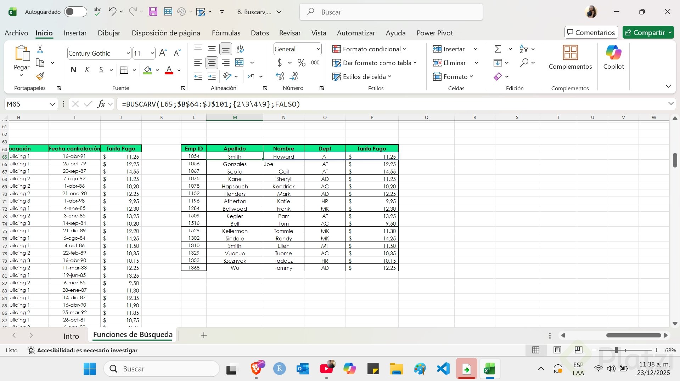Expand Dar formato como tabla menu

click(x=374, y=63)
